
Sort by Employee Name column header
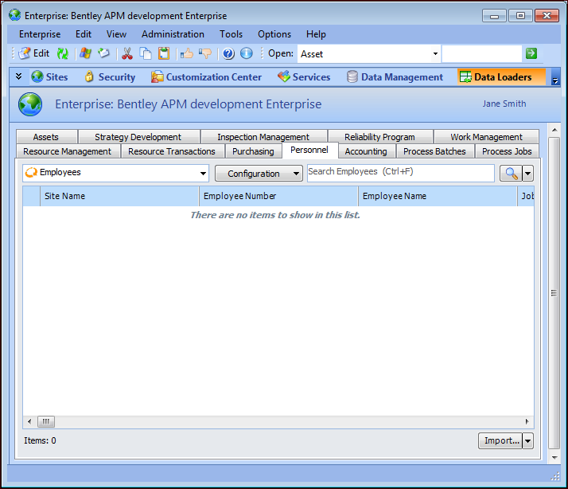(438, 196)
